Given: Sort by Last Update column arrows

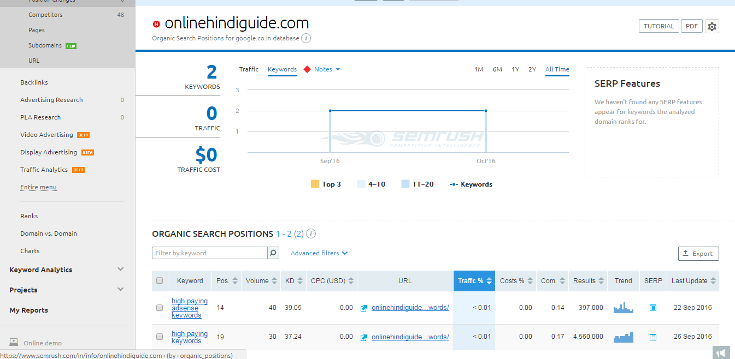Looking at the screenshot, I should tap(713, 281).
